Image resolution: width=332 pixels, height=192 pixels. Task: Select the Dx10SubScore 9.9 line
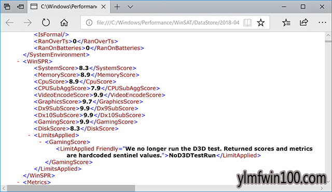coord(90,115)
